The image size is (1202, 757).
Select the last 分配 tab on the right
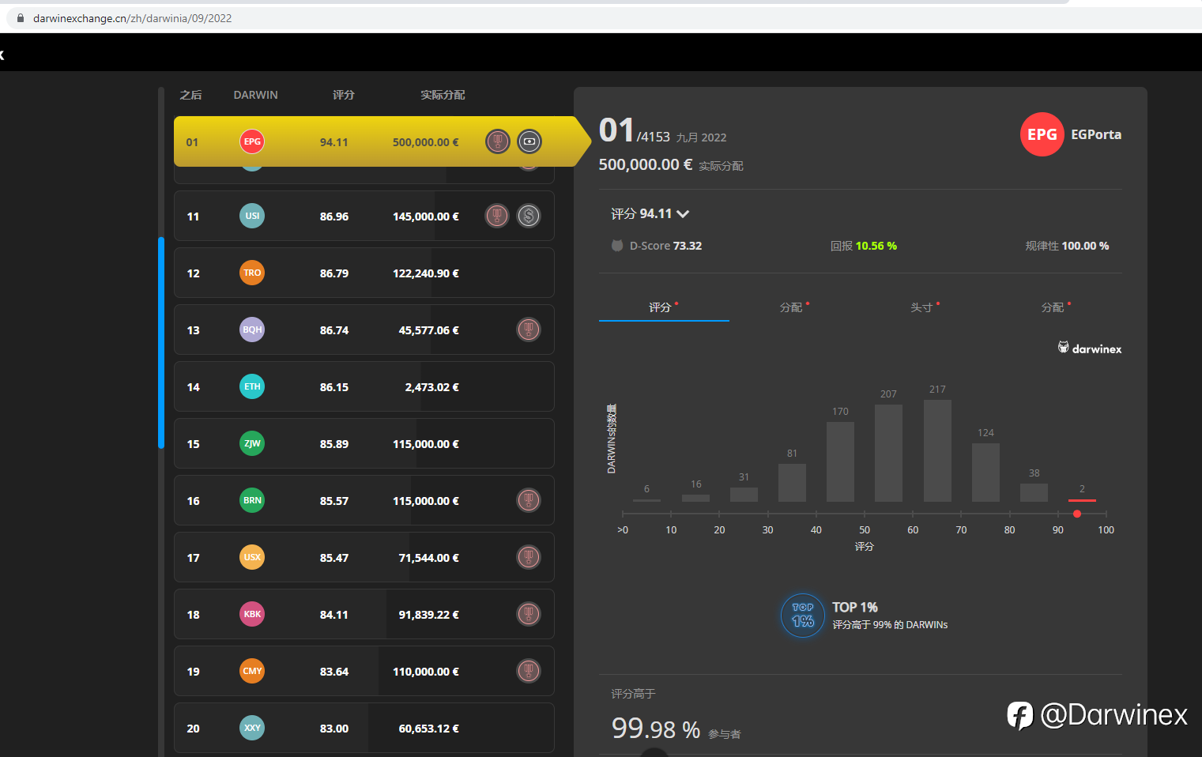pyautogui.click(x=1056, y=307)
